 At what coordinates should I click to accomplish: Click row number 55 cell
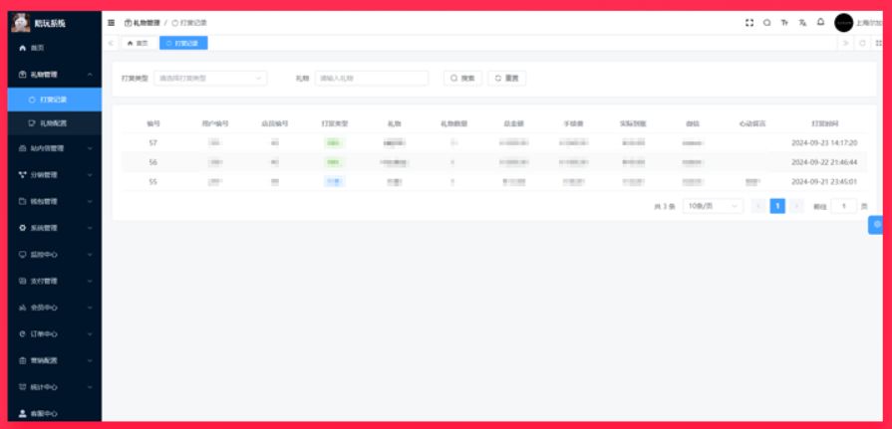pos(153,182)
